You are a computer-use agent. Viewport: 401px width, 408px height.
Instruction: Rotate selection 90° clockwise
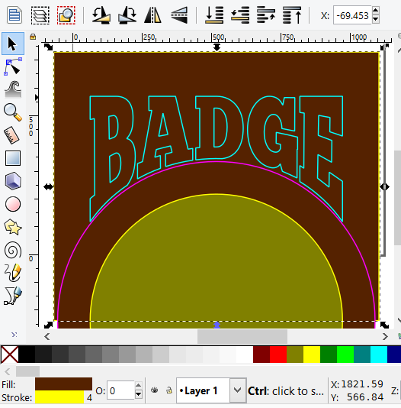tap(127, 15)
